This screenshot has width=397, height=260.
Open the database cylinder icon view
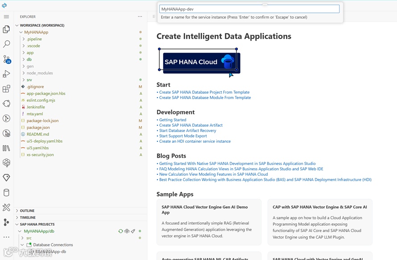[x=6, y=192]
